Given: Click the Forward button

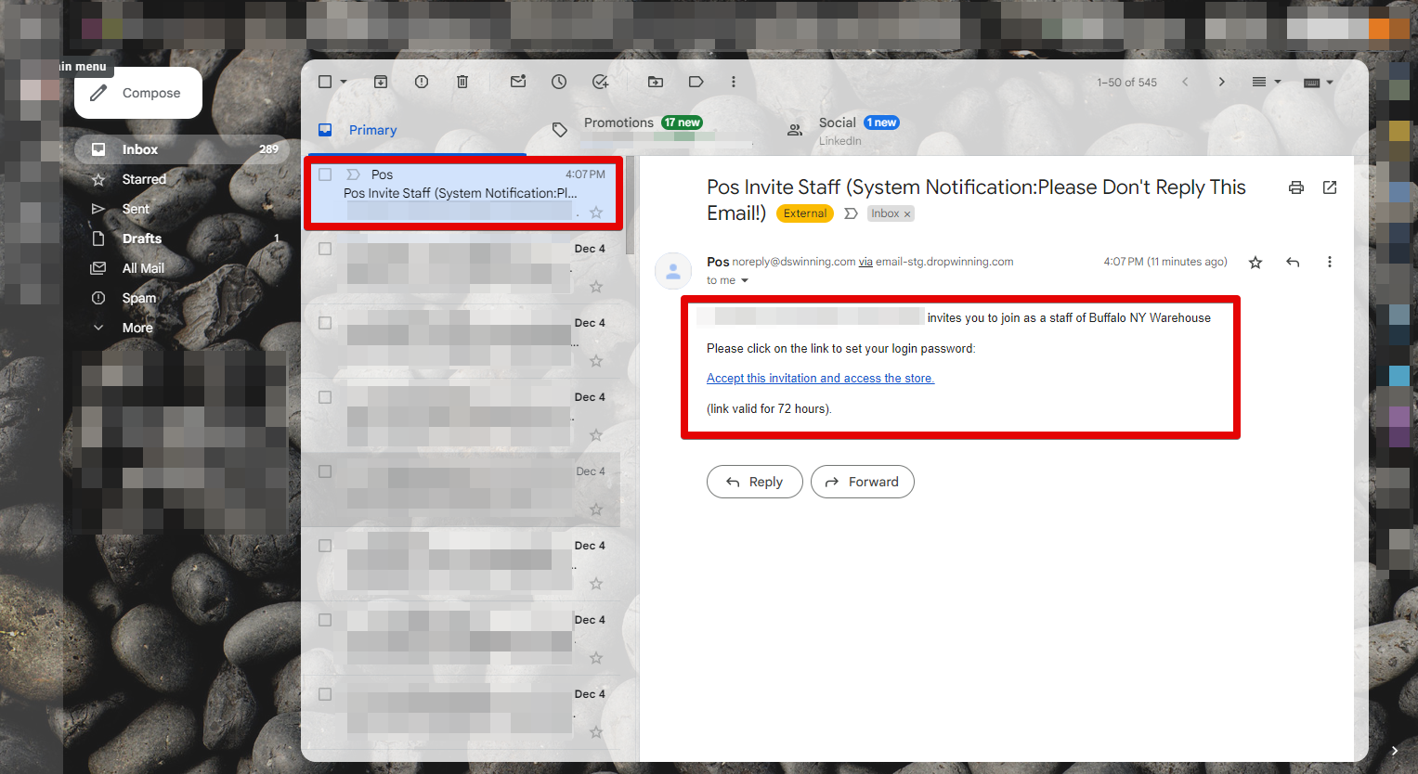Looking at the screenshot, I should click(862, 482).
